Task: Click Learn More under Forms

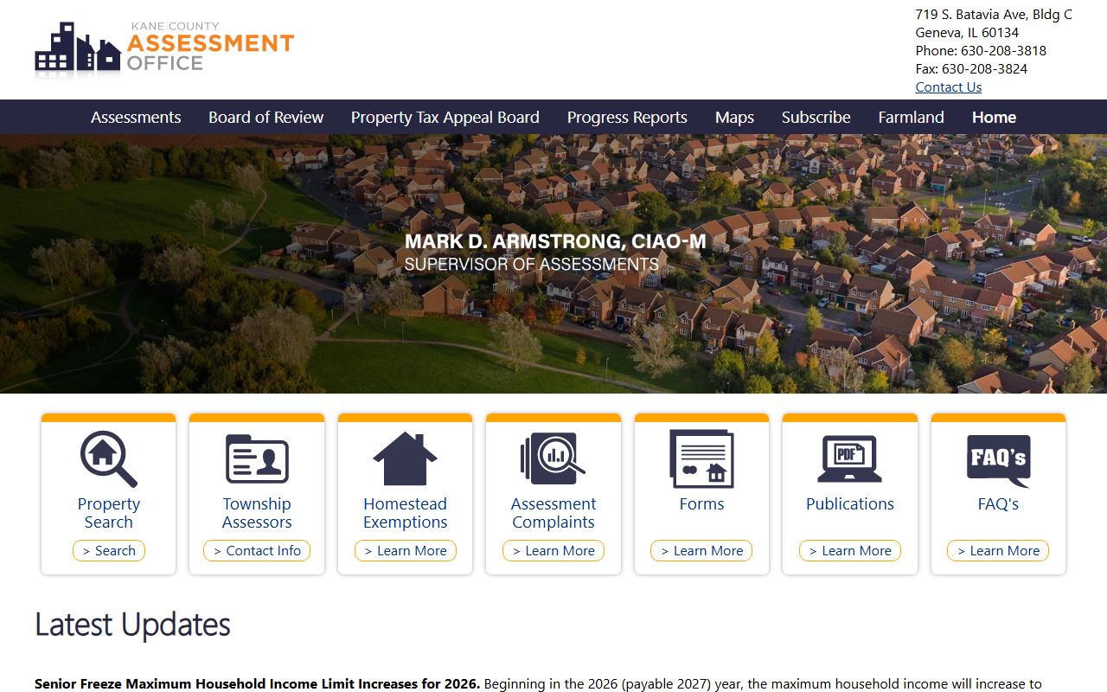Action: pos(701,551)
